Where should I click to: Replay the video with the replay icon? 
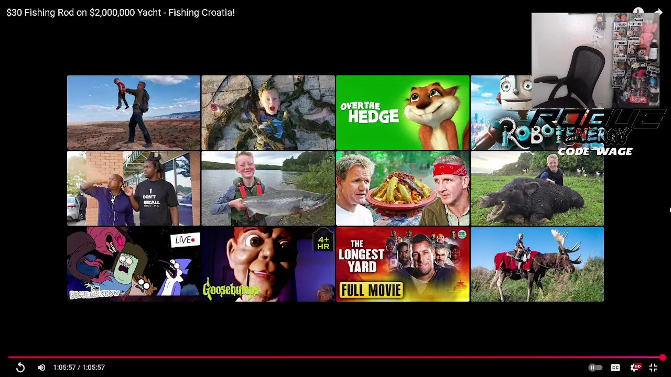tap(20, 368)
